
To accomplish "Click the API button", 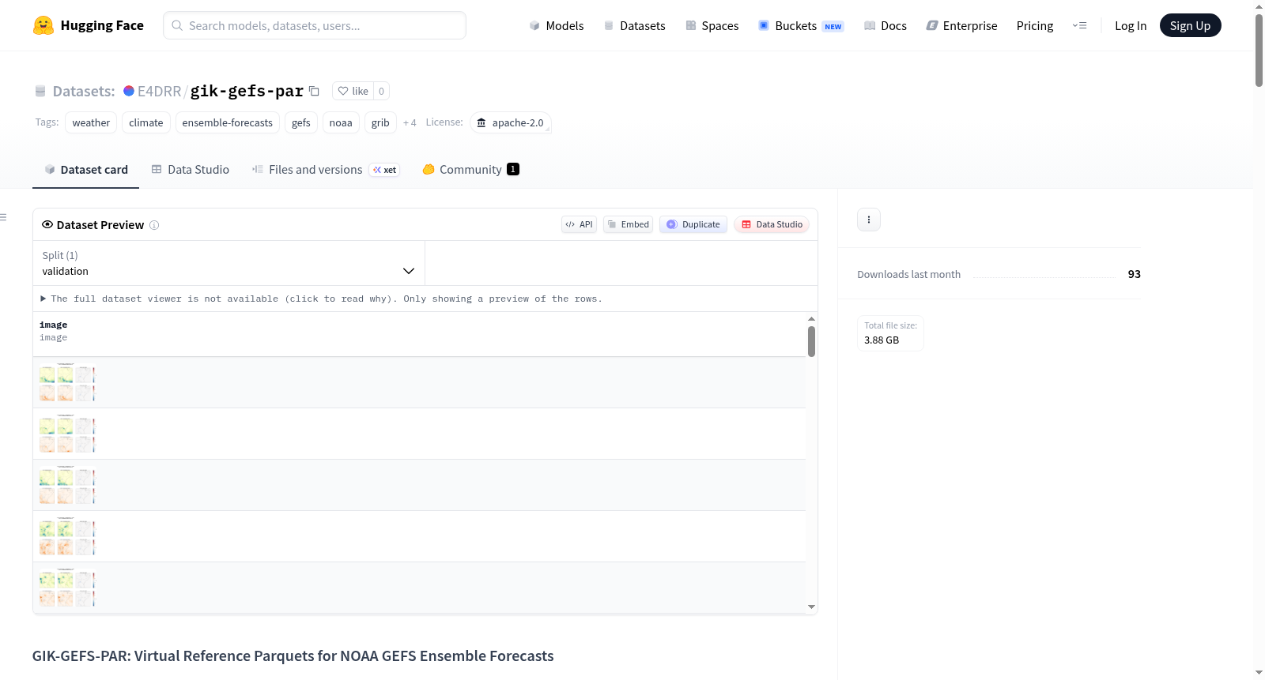I will click(579, 224).
